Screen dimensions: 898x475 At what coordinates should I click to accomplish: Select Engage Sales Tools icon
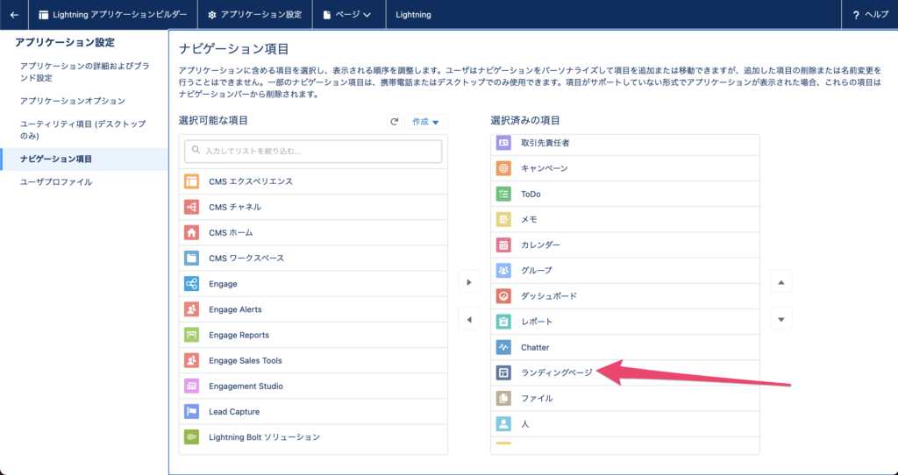pos(191,360)
